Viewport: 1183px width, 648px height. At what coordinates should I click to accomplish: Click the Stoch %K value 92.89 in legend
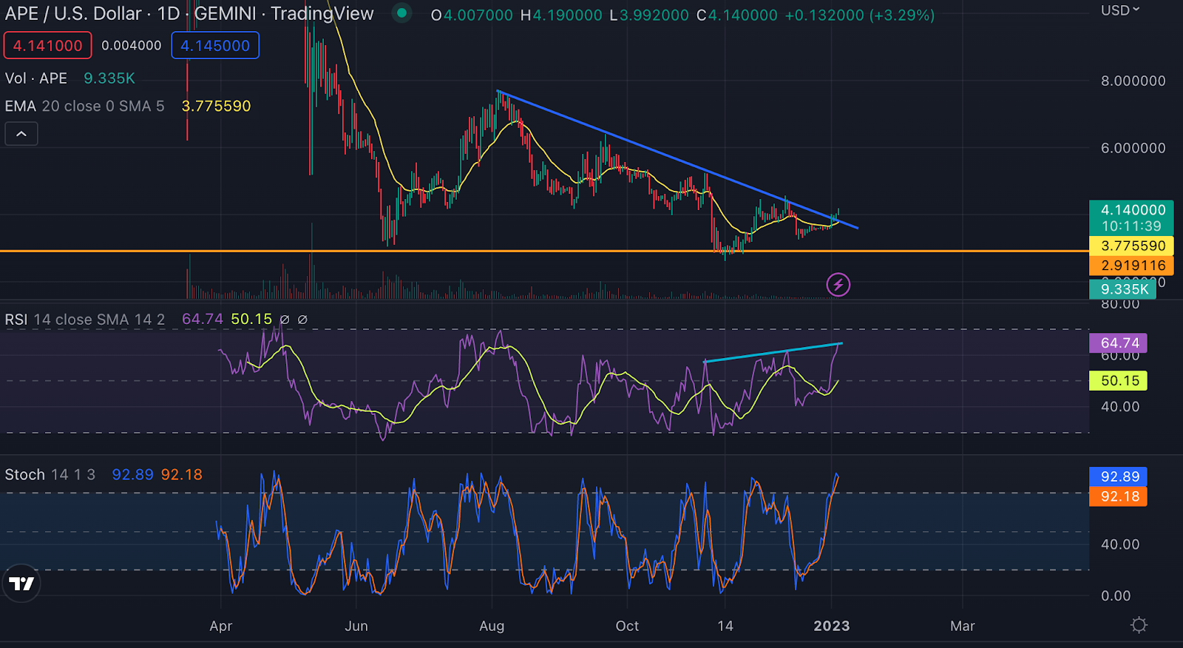click(x=133, y=475)
